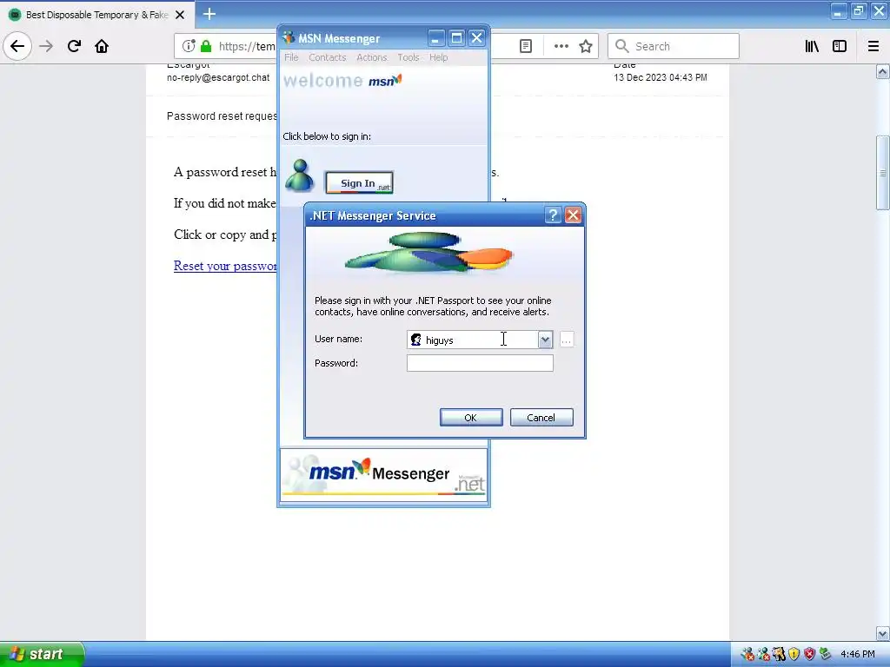This screenshot has width=890, height=667.
Task: Click the date 13 Dec 2023 04:43 PM
Action: tap(661, 77)
